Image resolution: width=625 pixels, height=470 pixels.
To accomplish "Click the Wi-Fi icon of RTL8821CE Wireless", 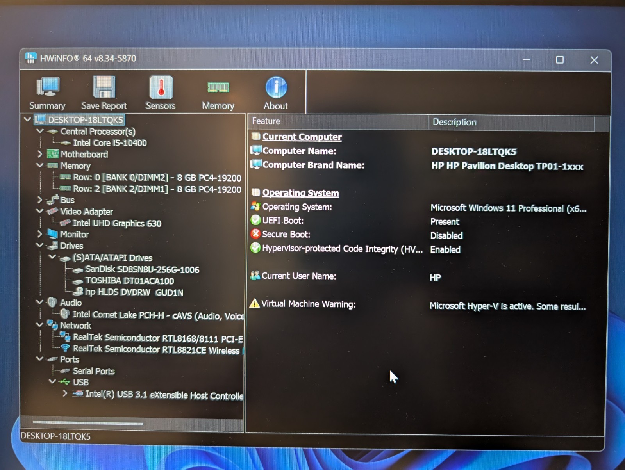I will 65,348.
